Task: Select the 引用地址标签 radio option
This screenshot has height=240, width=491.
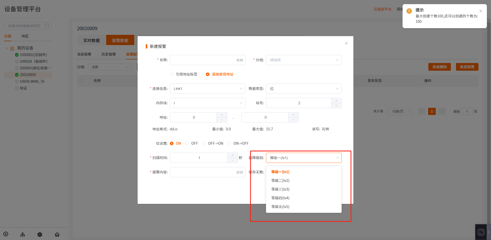Action: [184, 74]
